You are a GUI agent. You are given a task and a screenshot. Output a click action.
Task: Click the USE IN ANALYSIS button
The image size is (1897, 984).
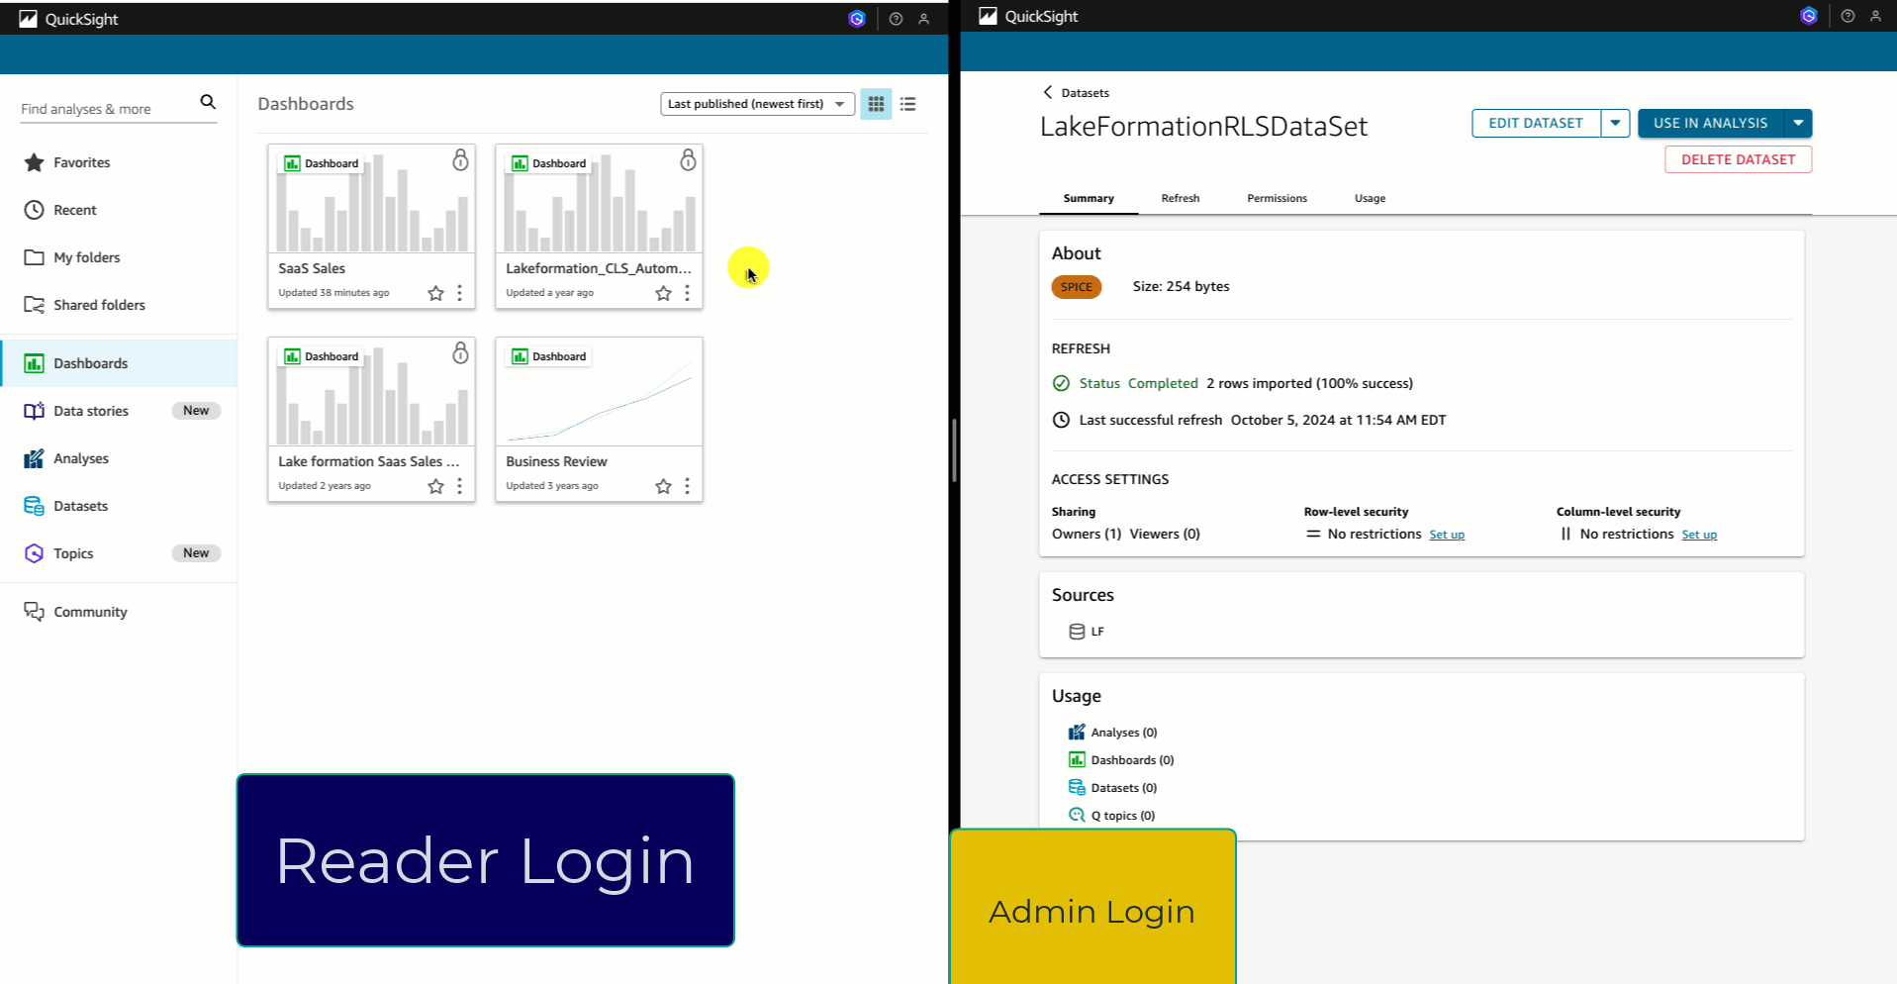click(1711, 123)
